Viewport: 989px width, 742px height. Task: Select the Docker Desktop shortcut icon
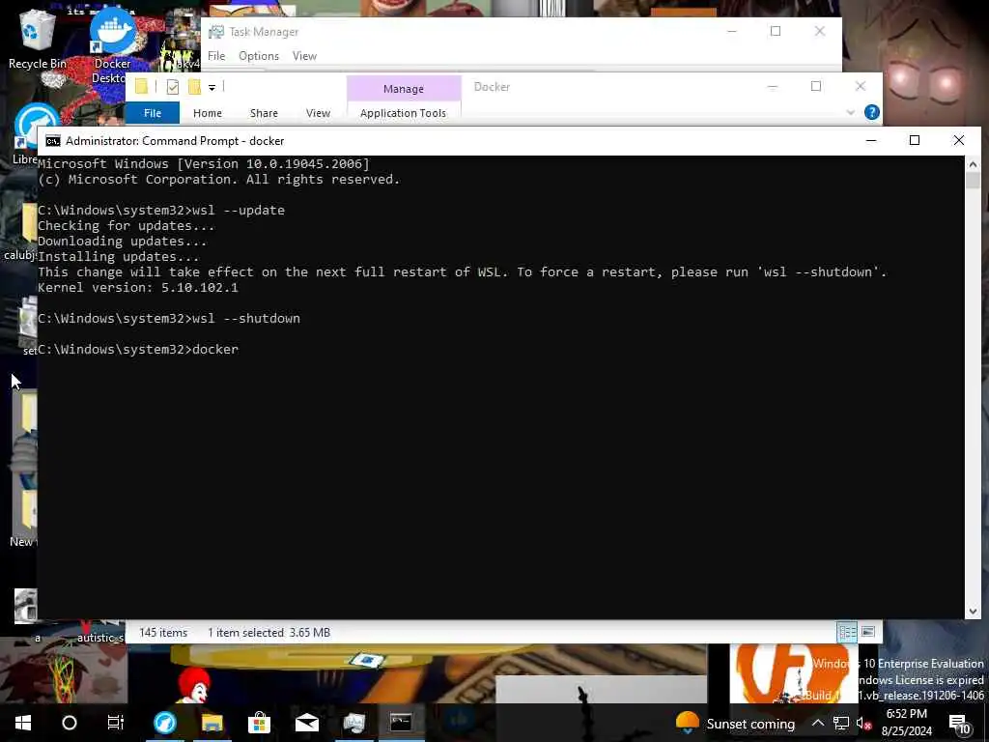click(x=112, y=44)
